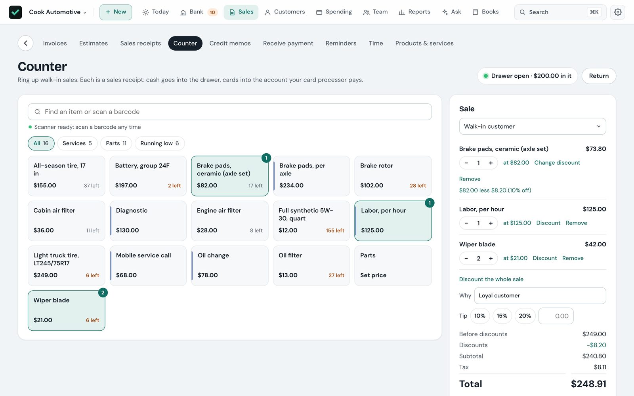The width and height of the screenshot is (634, 396).
Task: Click the Return button
Action: (x=598, y=76)
